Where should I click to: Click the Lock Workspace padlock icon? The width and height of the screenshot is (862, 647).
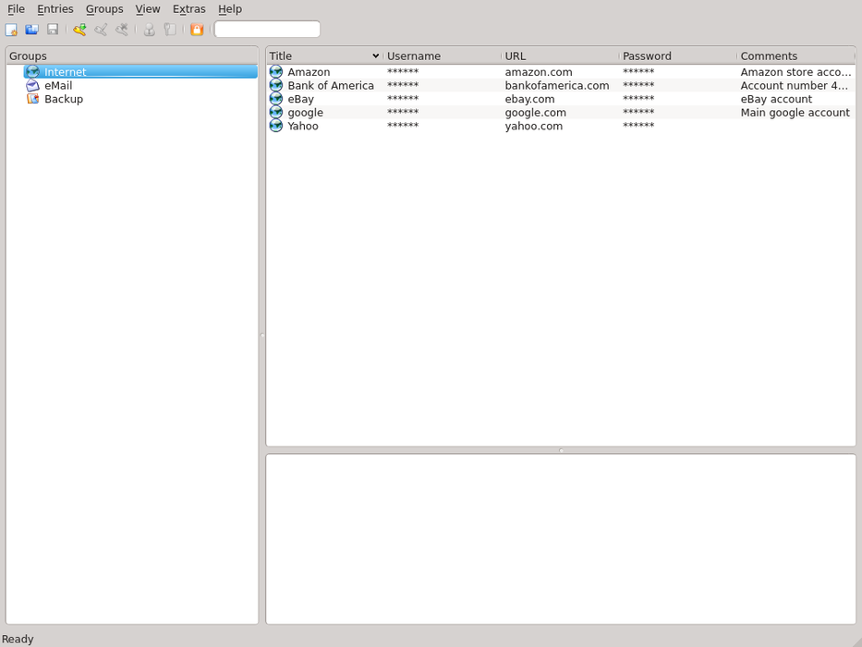[197, 30]
